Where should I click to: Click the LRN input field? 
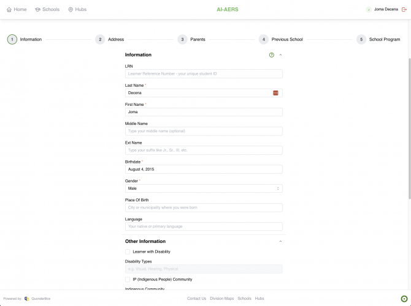(x=204, y=74)
